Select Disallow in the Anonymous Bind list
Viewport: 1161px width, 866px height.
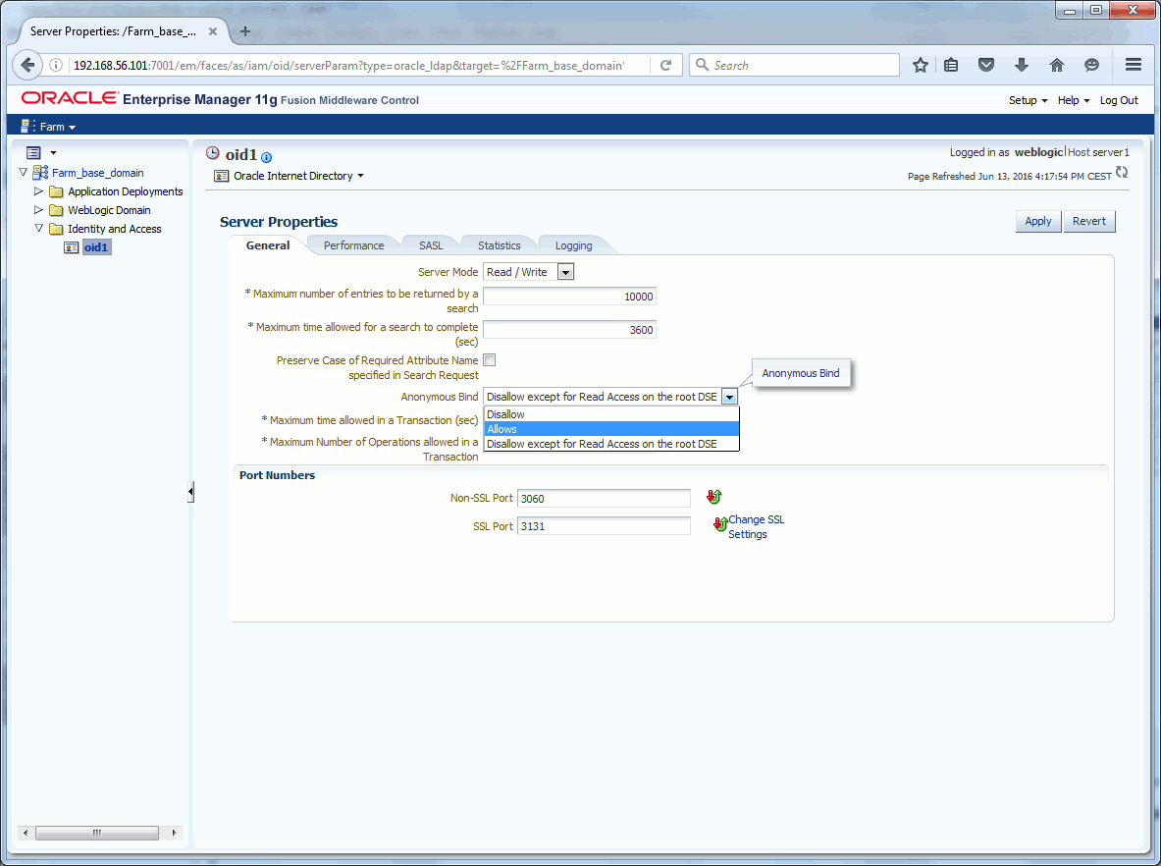coord(611,414)
